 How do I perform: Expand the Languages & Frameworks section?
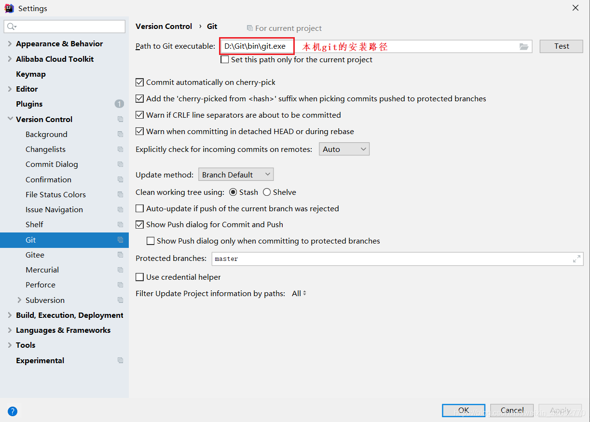[x=10, y=330]
